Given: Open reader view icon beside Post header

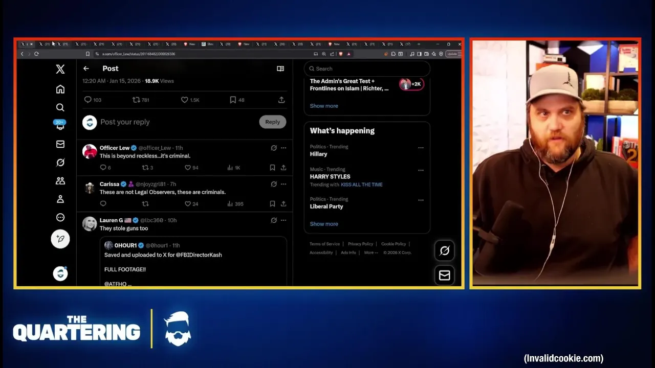Looking at the screenshot, I should coord(280,68).
